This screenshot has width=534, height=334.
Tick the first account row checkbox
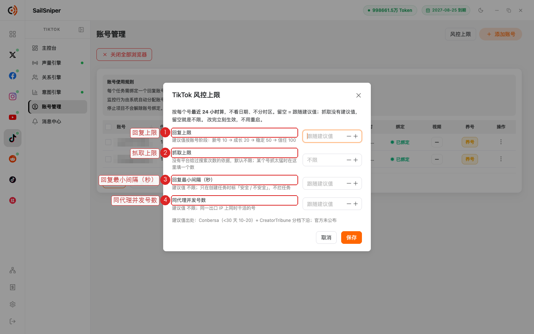click(x=108, y=142)
